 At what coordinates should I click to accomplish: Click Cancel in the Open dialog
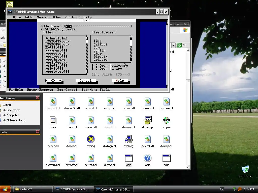click(x=85, y=81)
